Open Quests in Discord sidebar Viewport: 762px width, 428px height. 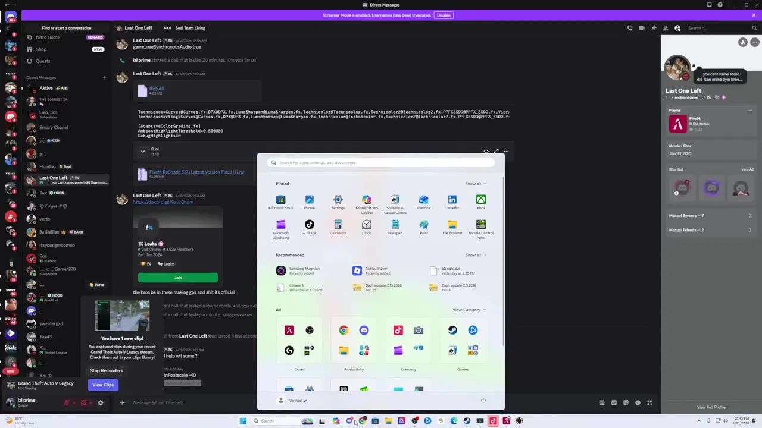click(65, 61)
